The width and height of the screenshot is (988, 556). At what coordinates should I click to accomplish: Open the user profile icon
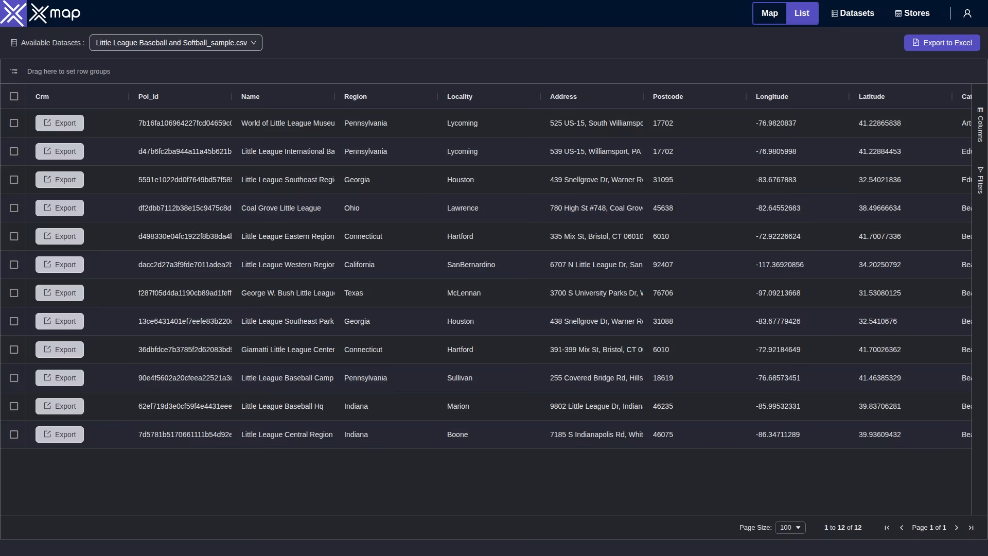point(967,13)
